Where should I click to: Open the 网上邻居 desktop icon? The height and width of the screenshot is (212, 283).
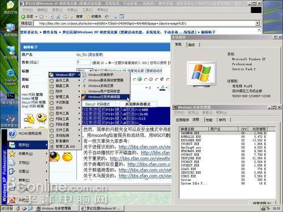click(x=11, y=53)
